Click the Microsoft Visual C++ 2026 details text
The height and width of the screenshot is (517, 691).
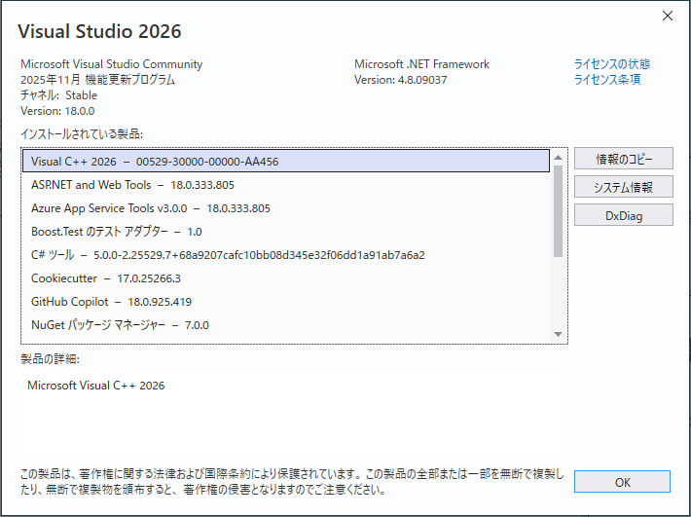click(96, 386)
